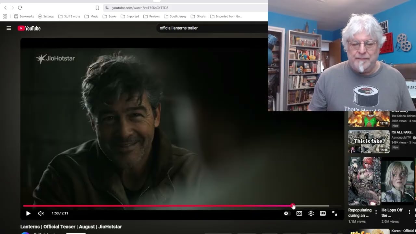Screen dimensions: 416x234
Task: Play the video with the play button
Action: pos(28,214)
